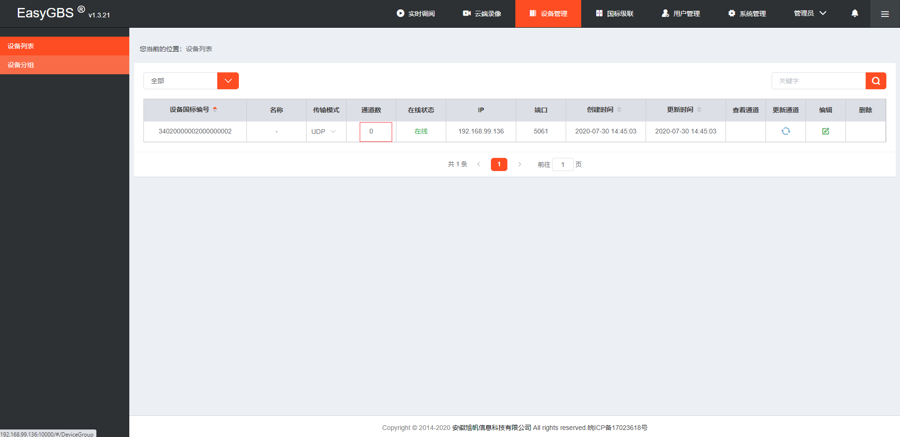Expand the 管理员 account dropdown
The height and width of the screenshot is (437, 900).
click(810, 13)
